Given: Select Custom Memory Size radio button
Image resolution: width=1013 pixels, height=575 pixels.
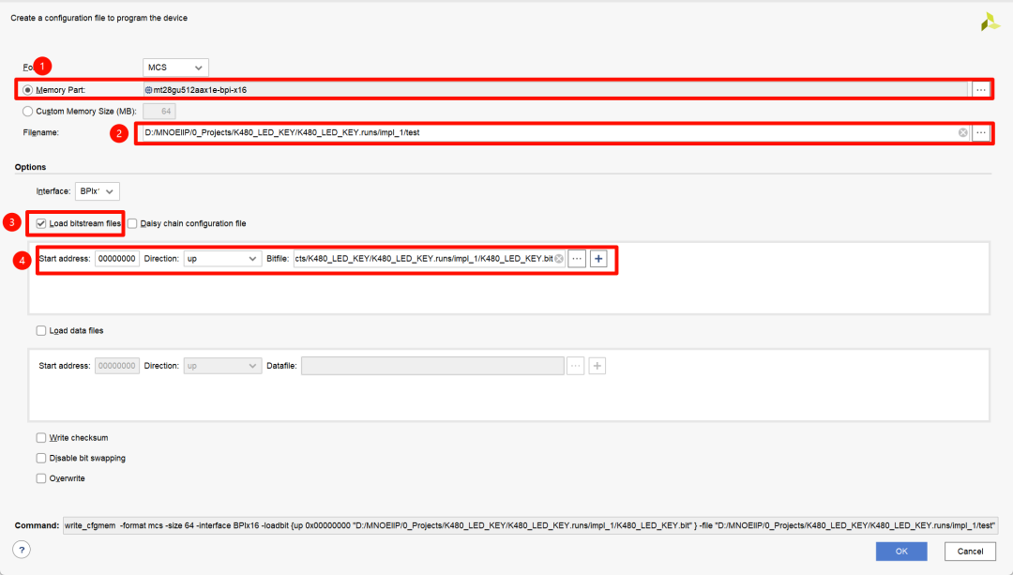Looking at the screenshot, I should [28, 111].
